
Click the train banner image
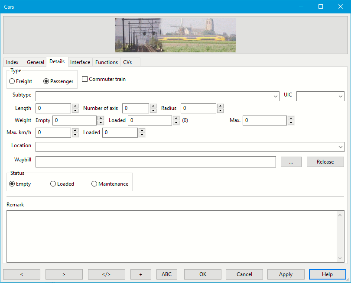coord(175,35)
